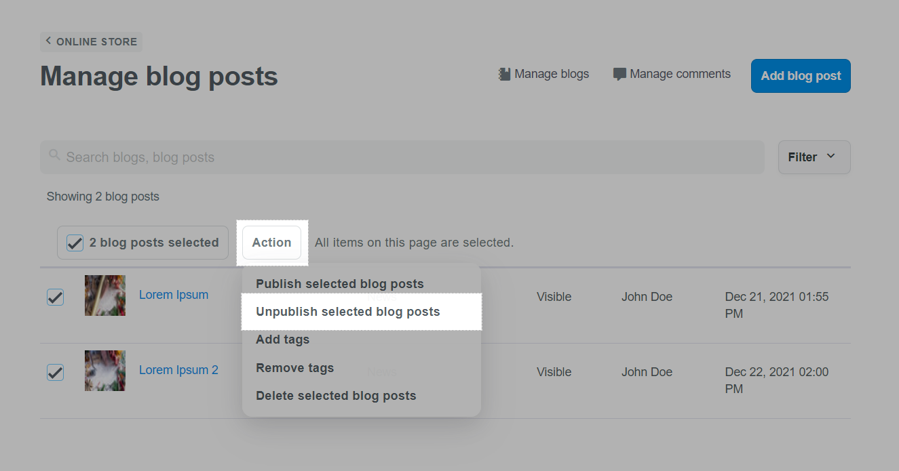The image size is (899, 471).
Task: Click the Manage blogs notebook icon
Action: point(504,75)
